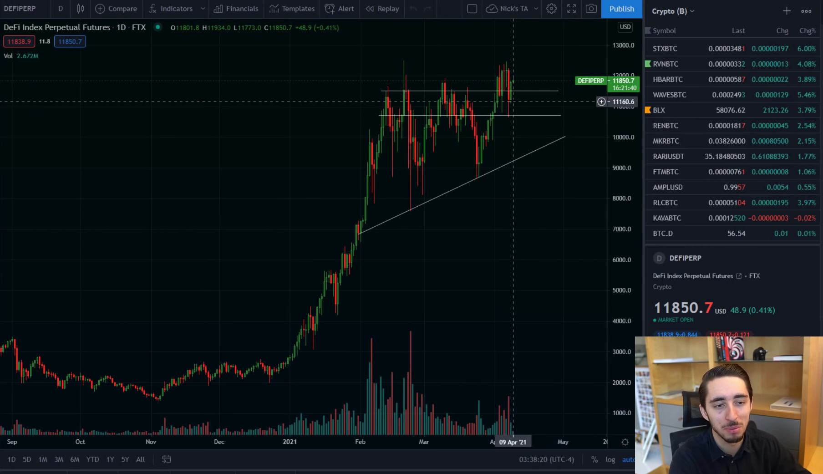The height and width of the screenshot is (474, 823).
Task: Select the YTD date range
Action: [x=92, y=459]
